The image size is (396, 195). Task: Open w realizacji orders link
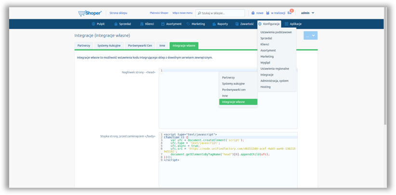(278, 13)
